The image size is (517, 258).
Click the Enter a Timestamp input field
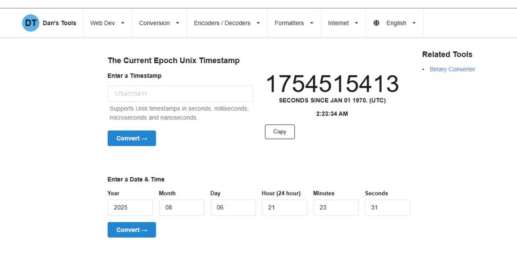point(180,93)
